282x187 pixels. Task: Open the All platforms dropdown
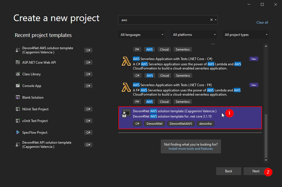(x=194, y=34)
